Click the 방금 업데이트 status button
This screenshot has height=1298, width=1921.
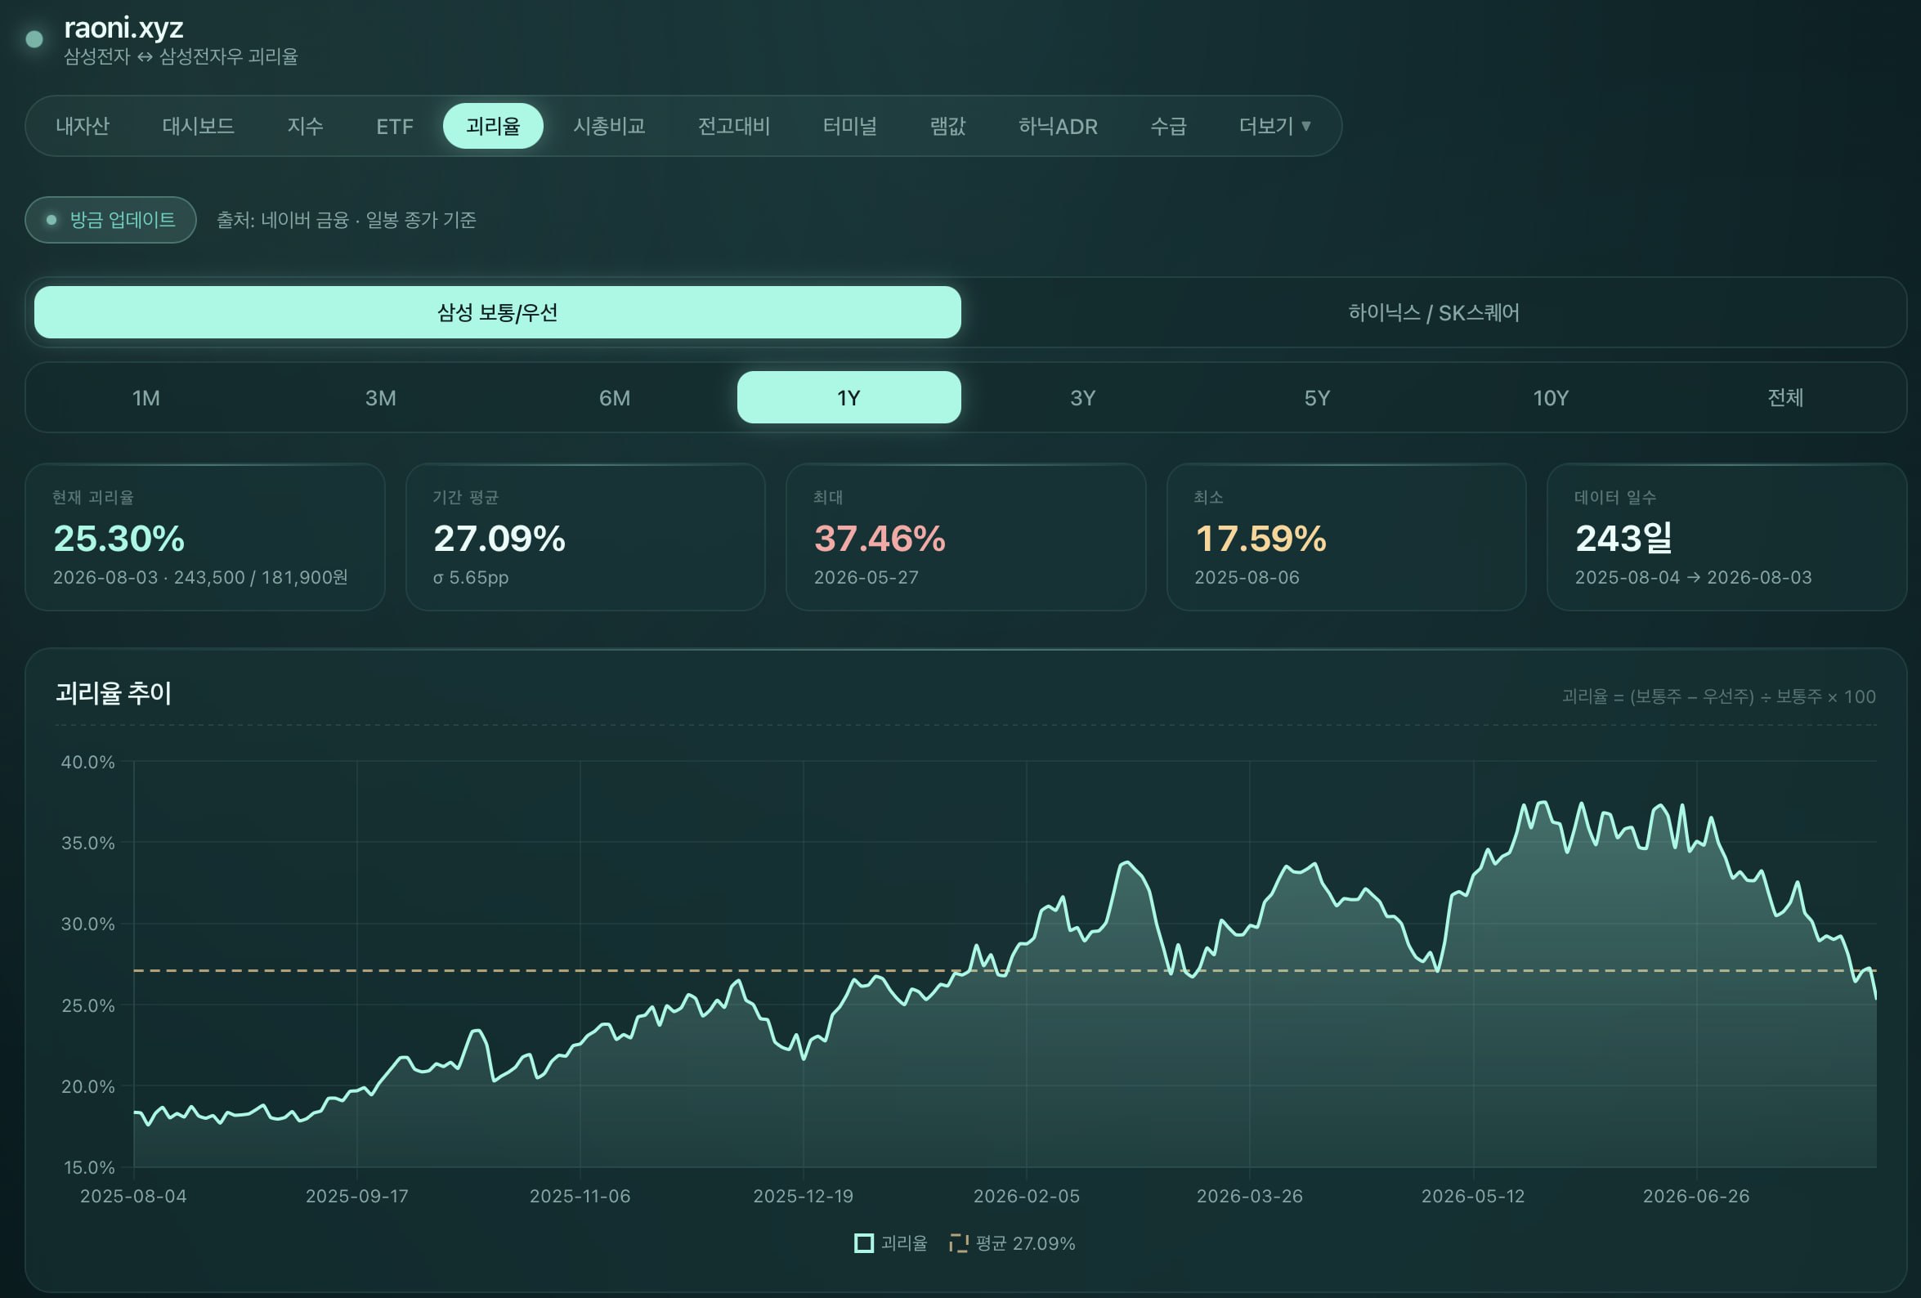pyautogui.click(x=110, y=220)
